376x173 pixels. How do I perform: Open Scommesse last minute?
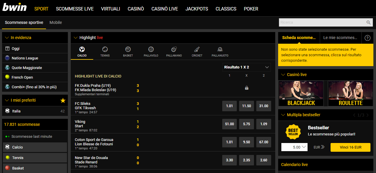(x=32, y=136)
